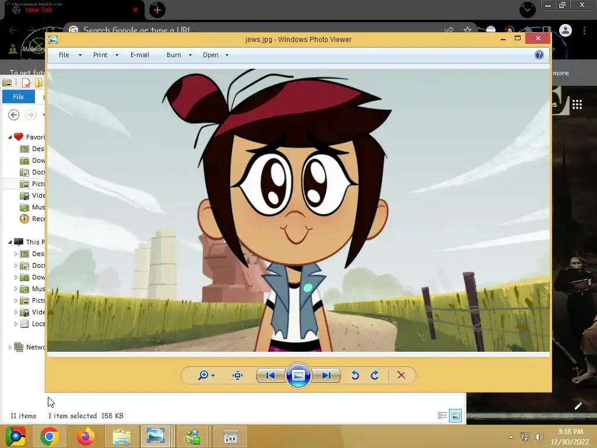This screenshot has width=597, height=448.
Task: Open Photo Viewer help icon
Action: pyautogui.click(x=539, y=55)
